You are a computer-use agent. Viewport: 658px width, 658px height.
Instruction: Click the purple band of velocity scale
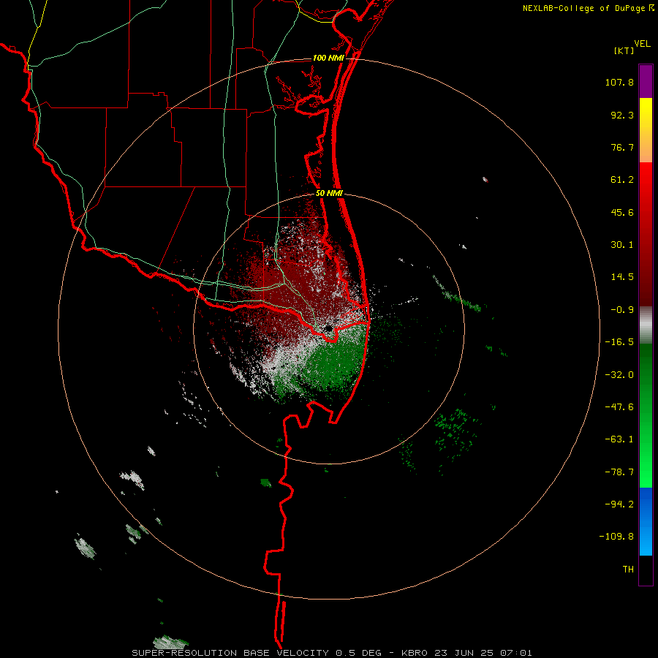click(646, 81)
